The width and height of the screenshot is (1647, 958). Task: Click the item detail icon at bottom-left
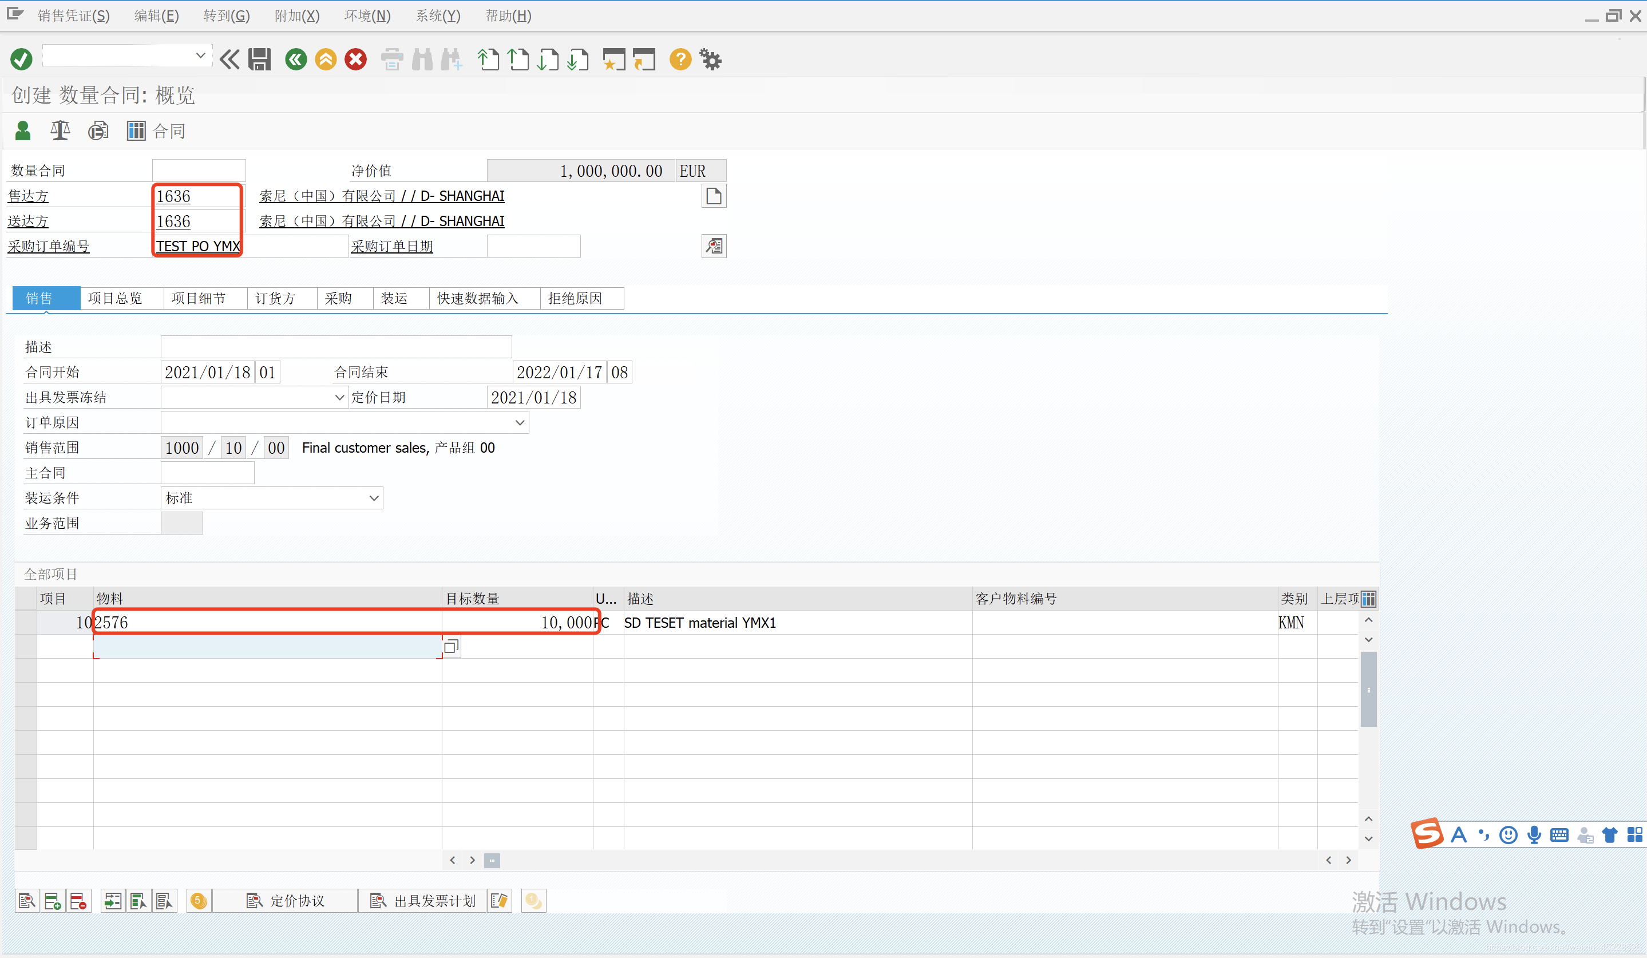pyautogui.click(x=27, y=901)
